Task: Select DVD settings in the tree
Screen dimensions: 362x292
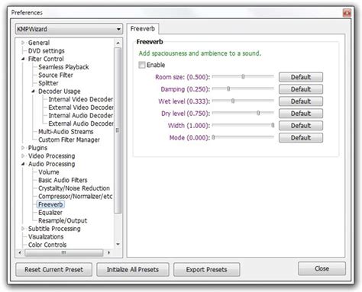Action: [47, 51]
